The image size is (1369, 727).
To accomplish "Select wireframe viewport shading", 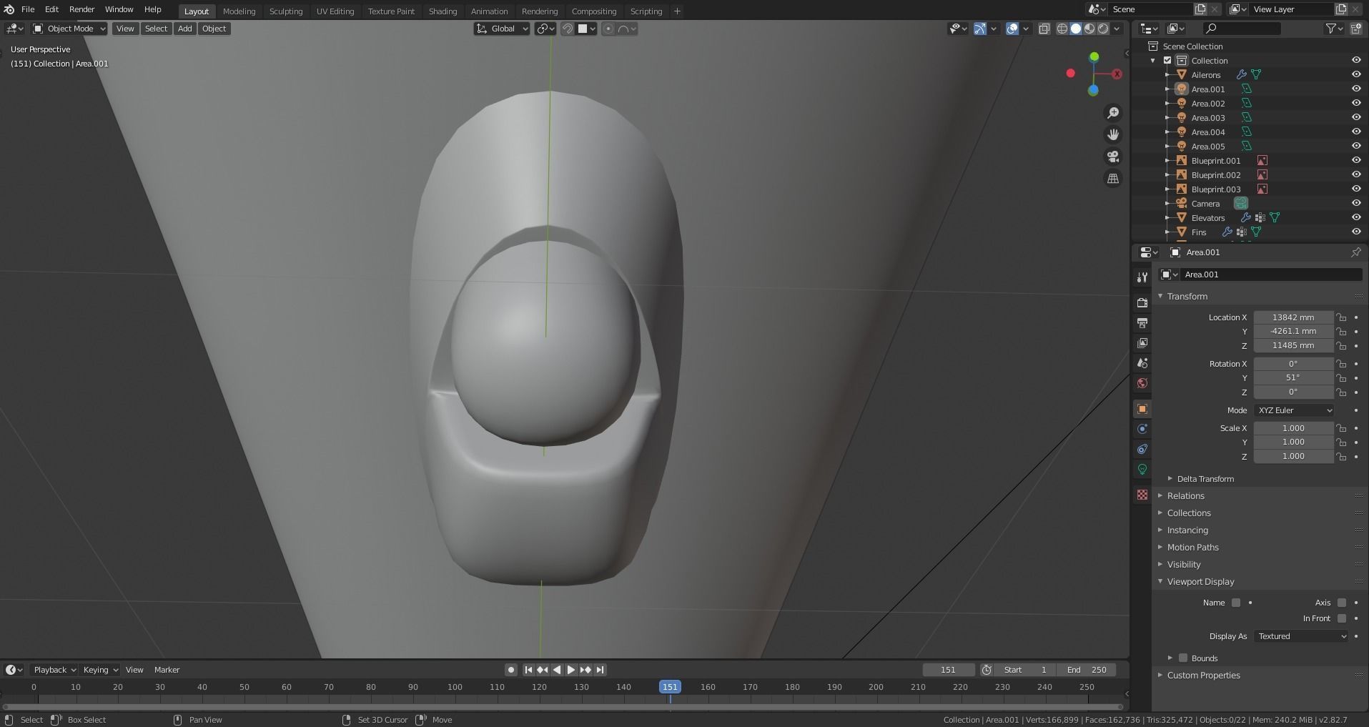I will pos(1062,29).
